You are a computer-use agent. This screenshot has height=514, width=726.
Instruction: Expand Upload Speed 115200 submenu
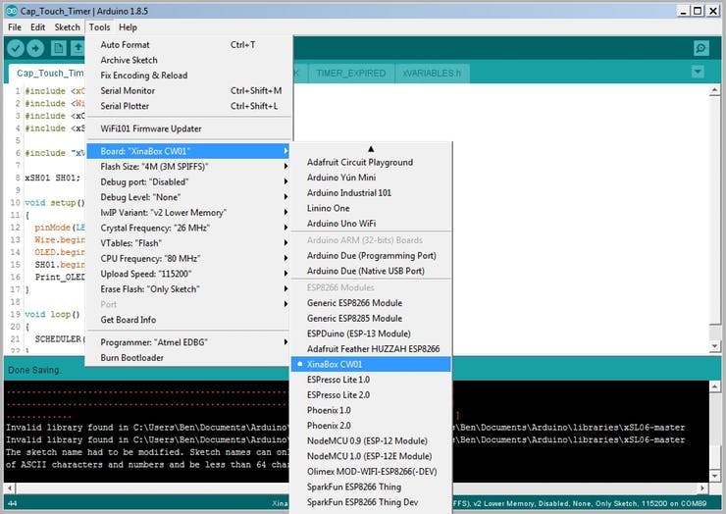(189, 274)
